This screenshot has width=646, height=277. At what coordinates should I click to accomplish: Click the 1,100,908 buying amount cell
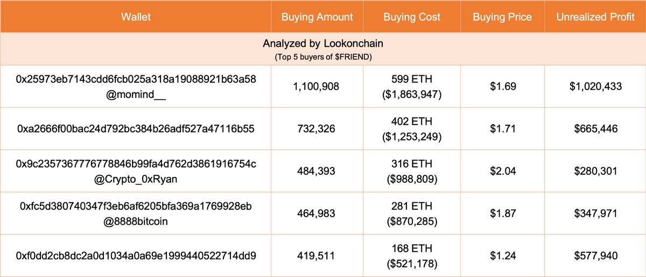(x=317, y=86)
